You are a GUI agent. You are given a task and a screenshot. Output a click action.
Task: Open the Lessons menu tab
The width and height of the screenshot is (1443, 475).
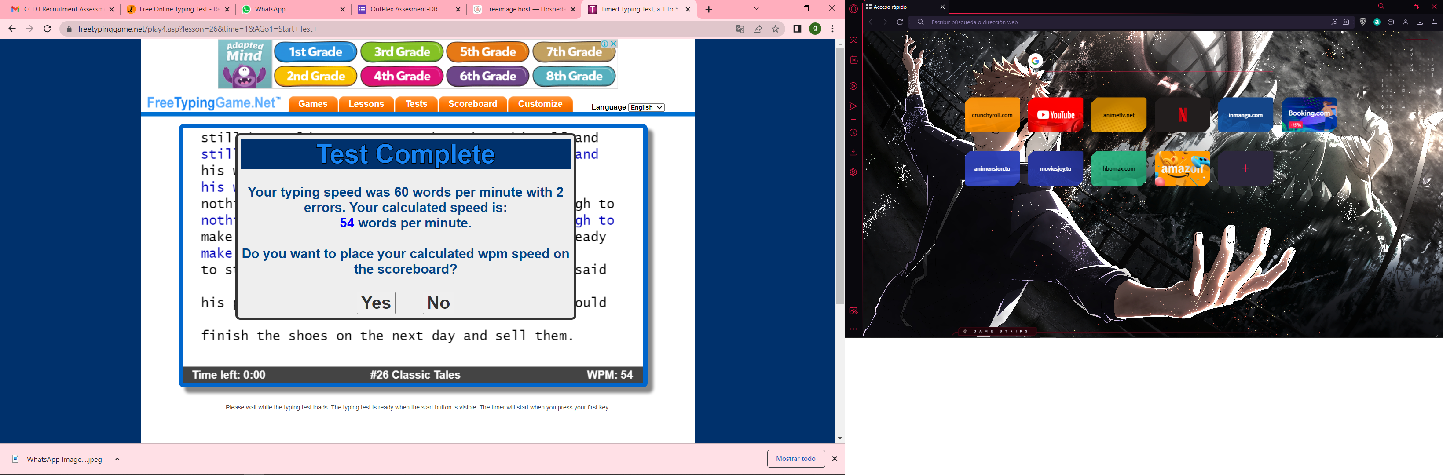[366, 104]
